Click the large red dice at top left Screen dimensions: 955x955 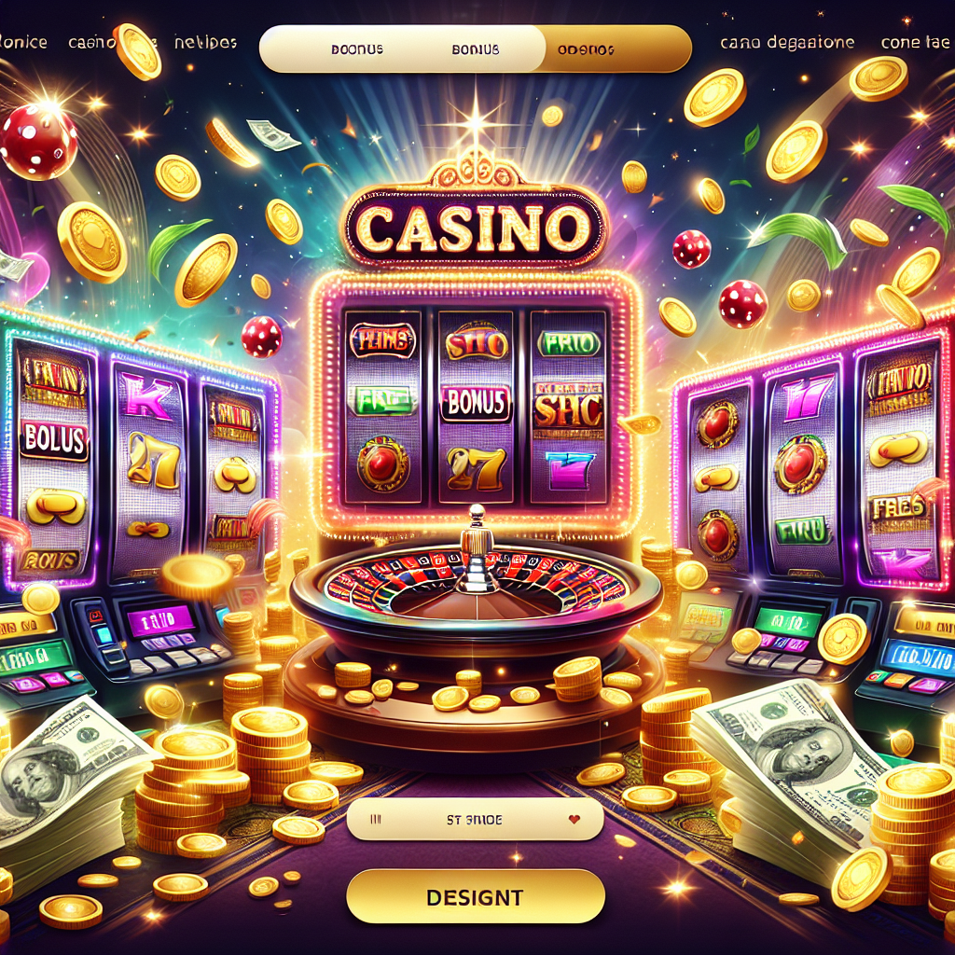[x=39, y=142]
